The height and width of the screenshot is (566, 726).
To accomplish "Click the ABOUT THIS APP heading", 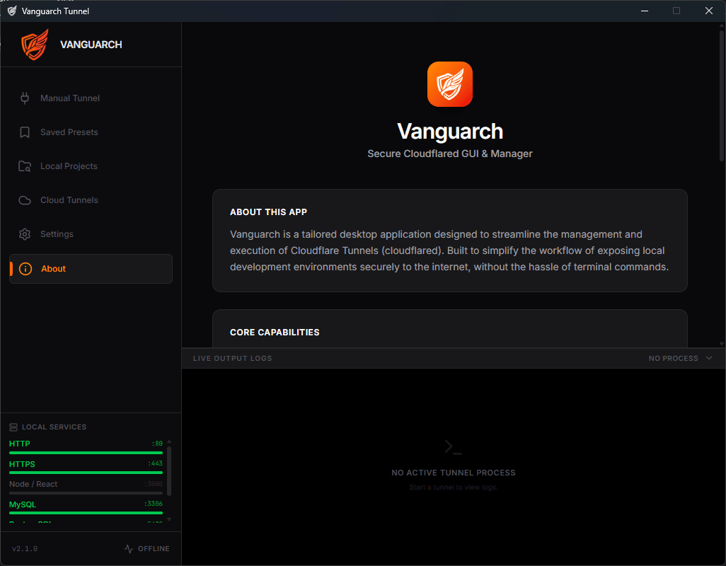I will tap(269, 212).
